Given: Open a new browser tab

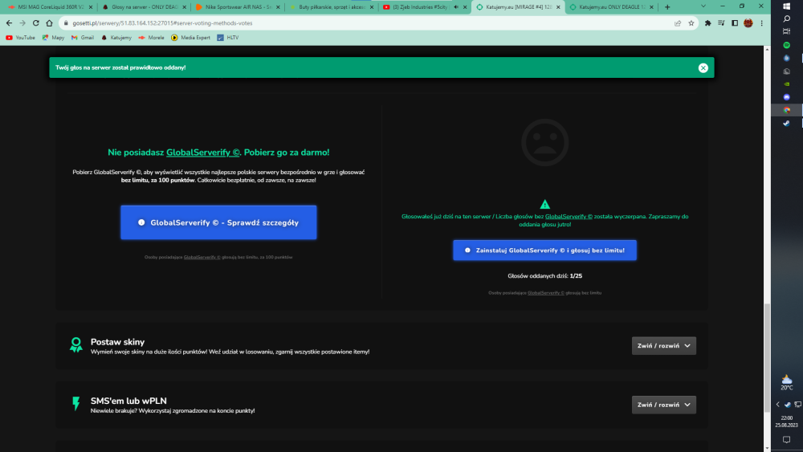Looking at the screenshot, I should 667,7.
